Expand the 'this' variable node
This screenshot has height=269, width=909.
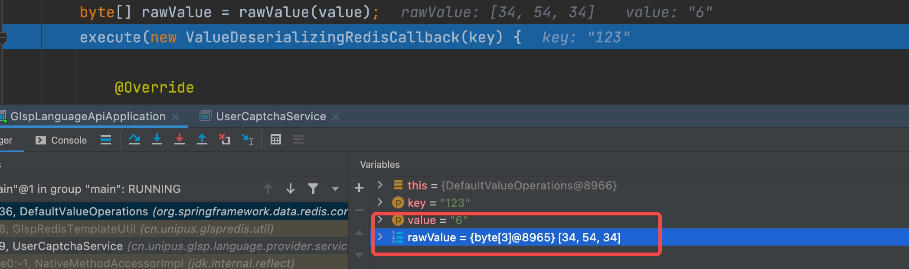click(x=380, y=185)
